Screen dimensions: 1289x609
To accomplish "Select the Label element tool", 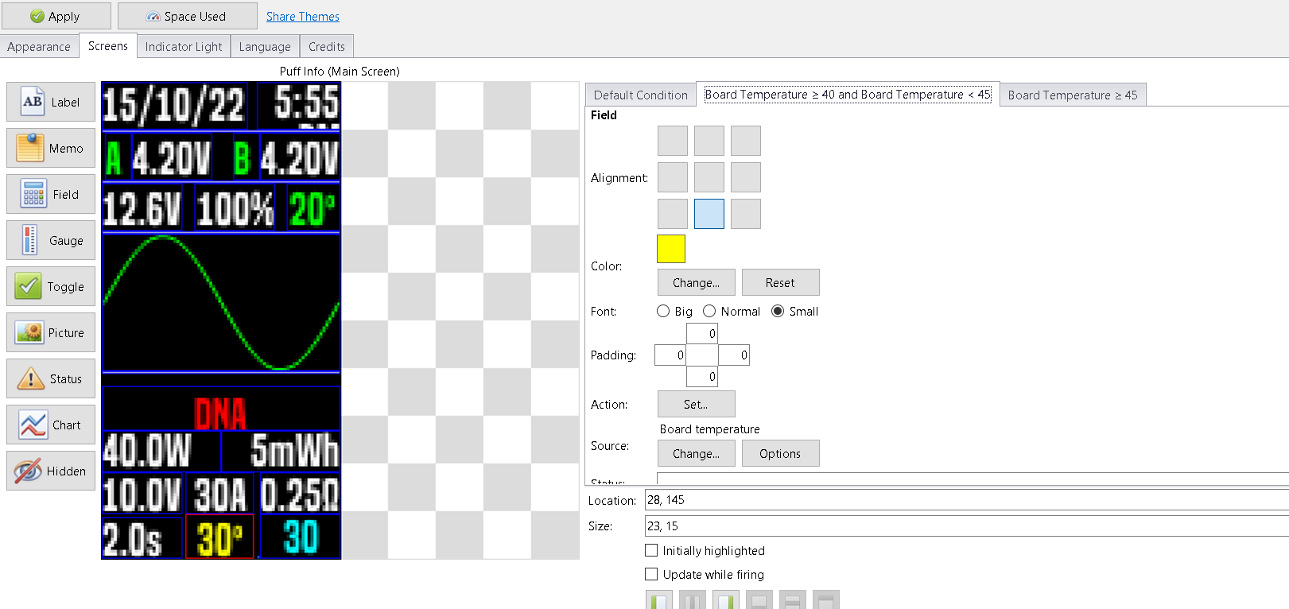I will (51, 103).
